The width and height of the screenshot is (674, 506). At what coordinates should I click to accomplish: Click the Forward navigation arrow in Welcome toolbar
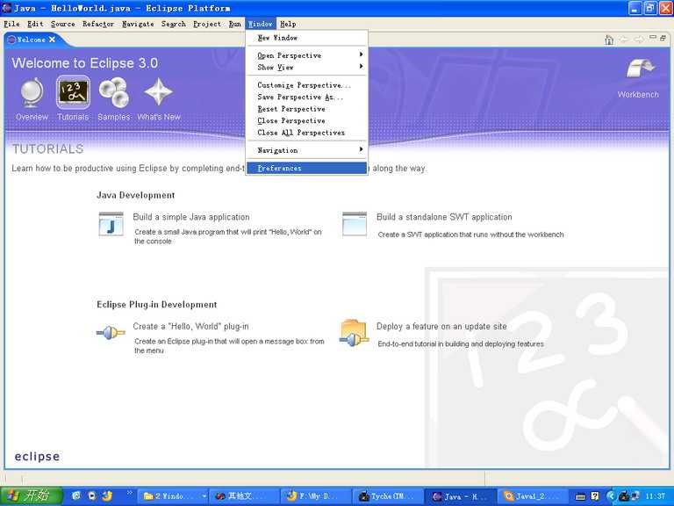639,40
